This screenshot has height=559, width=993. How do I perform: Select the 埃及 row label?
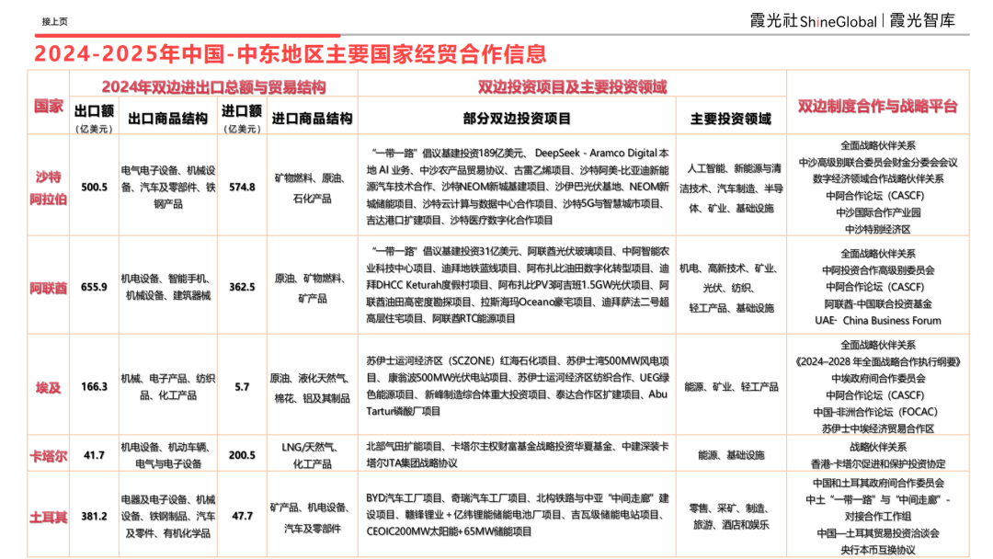point(50,386)
